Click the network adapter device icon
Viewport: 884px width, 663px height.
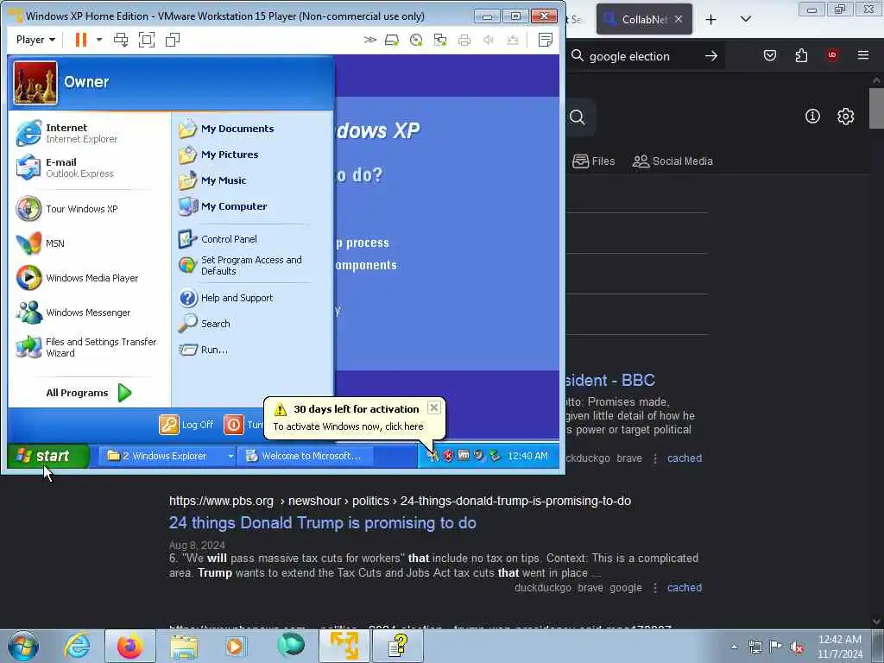[x=440, y=40]
